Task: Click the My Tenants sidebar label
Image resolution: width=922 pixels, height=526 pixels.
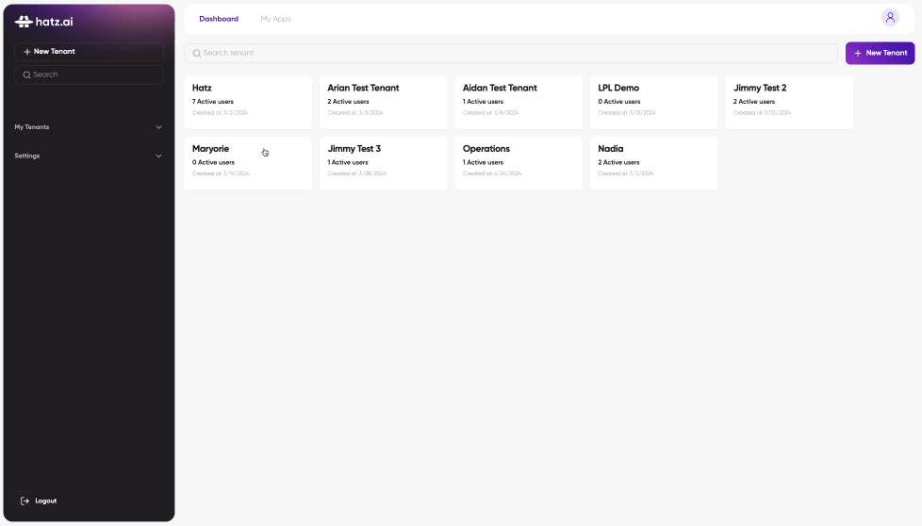Action: point(32,127)
